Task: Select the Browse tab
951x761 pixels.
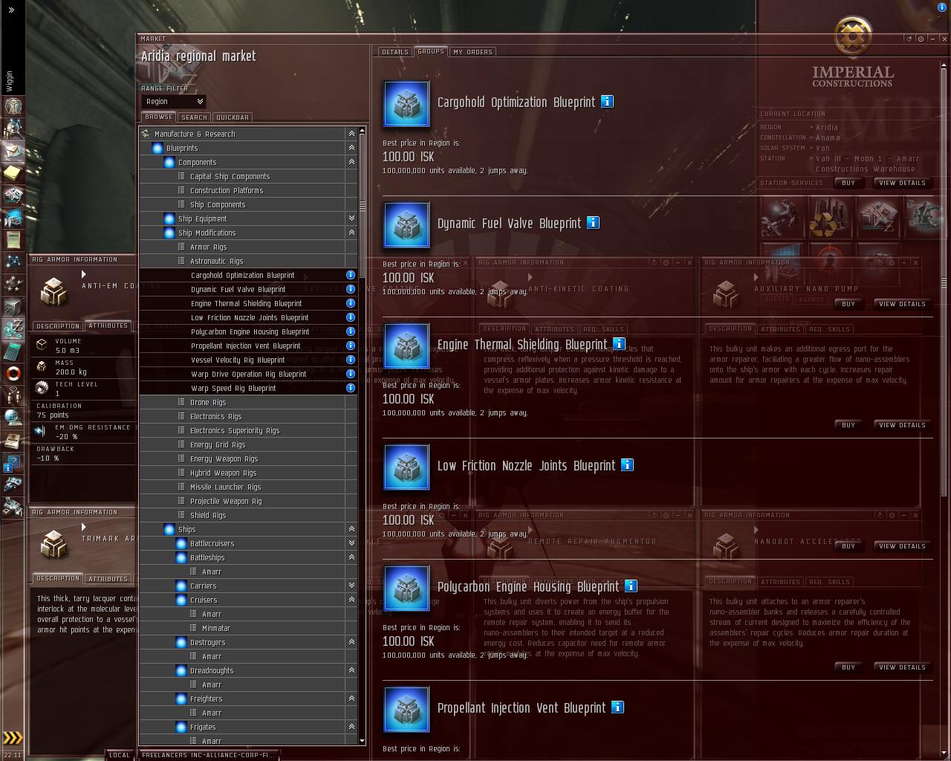Action: coord(158,117)
